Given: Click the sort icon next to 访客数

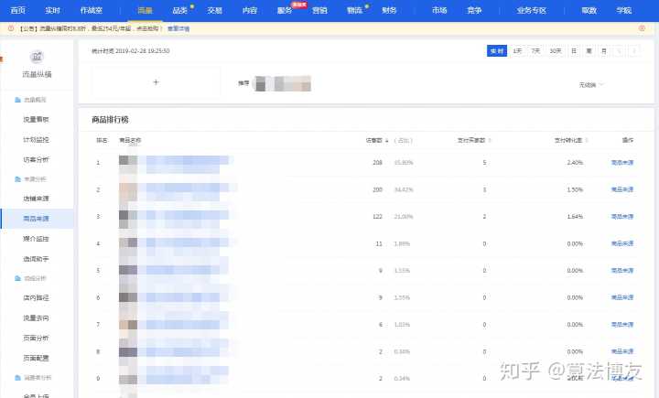Looking at the screenshot, I should point(386,140).
